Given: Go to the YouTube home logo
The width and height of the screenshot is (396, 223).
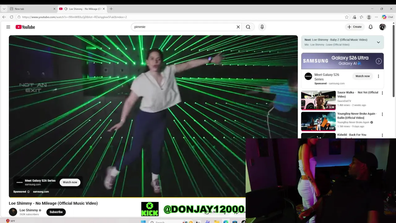Looking at the screenshot, I should [25, 27].
